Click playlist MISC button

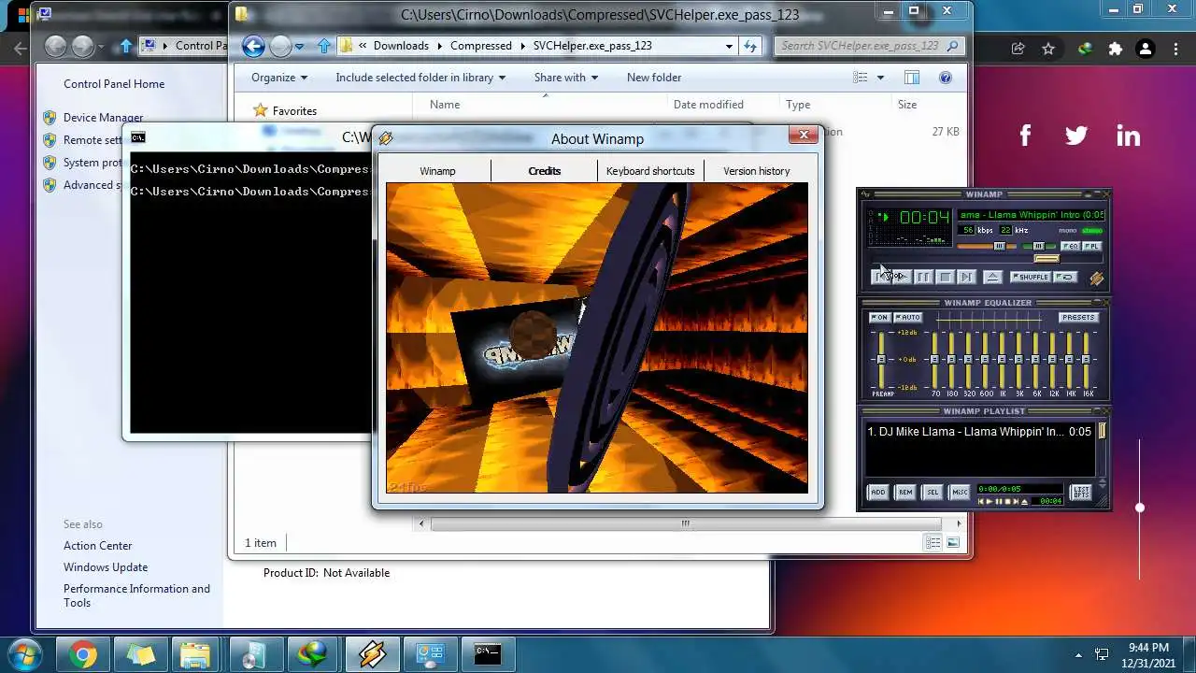pos(960,492)
